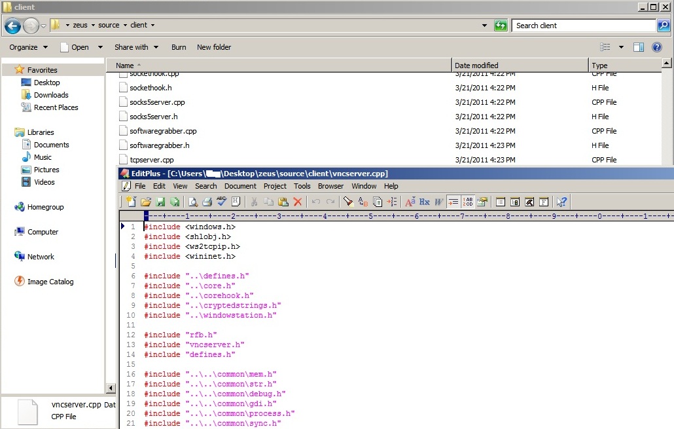Image resolution: width=674 pixels, height=429 pixels.
Task: Open Find with the flashlight icon
Action: (x=349, y=202)
